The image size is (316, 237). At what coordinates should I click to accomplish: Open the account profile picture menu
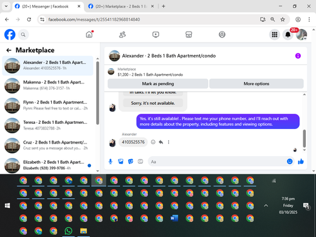coord(301,35)
